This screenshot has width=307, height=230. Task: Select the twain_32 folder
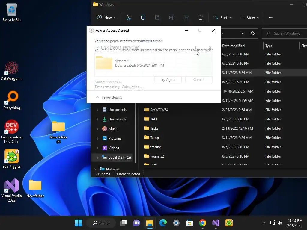point(157,156)
